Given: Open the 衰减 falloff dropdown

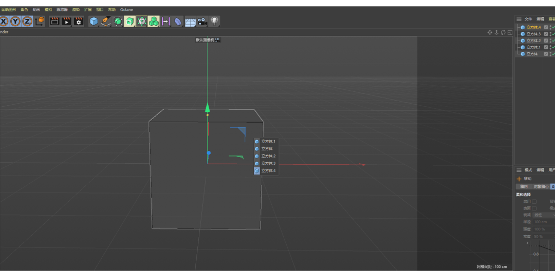Looking at the screenshot, I should point(544,215).
